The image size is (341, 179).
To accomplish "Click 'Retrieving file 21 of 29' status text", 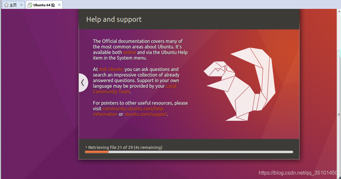I will pos(125,148).
